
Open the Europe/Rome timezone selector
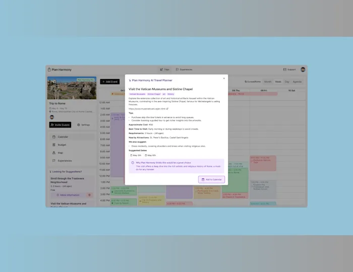[x=253, y=82]
